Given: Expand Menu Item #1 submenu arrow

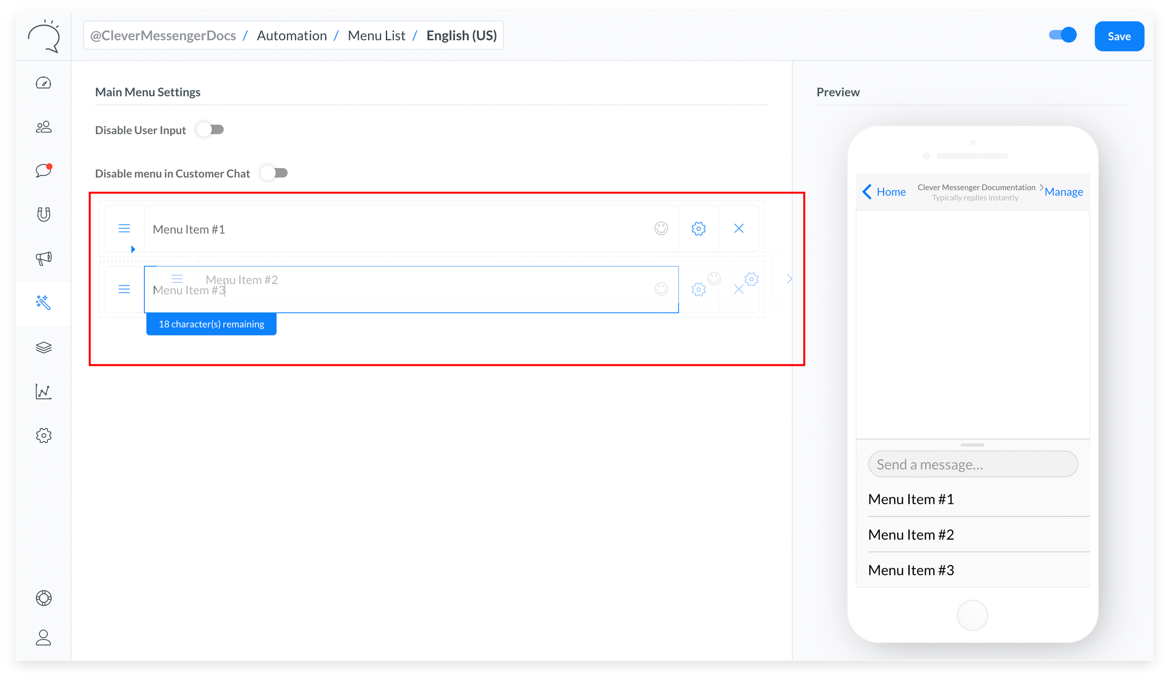Looking at the screenshot, I should tap(133, 249).
